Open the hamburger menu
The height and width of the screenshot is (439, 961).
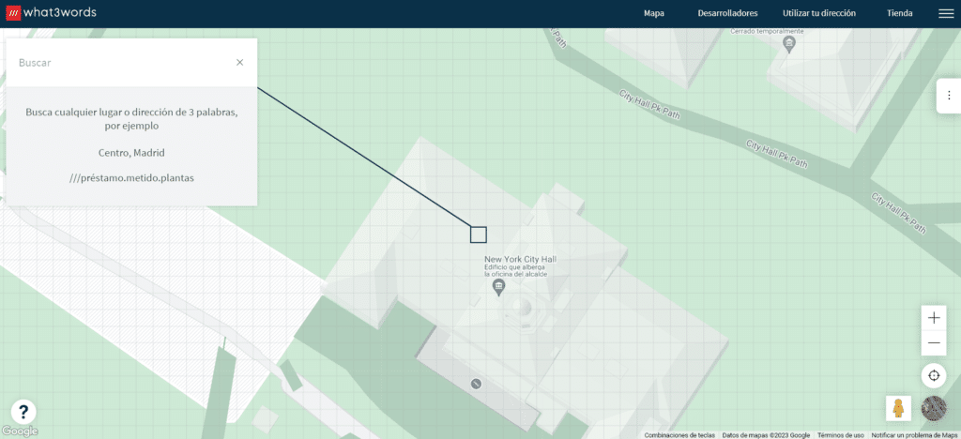(x=946, y=13)
